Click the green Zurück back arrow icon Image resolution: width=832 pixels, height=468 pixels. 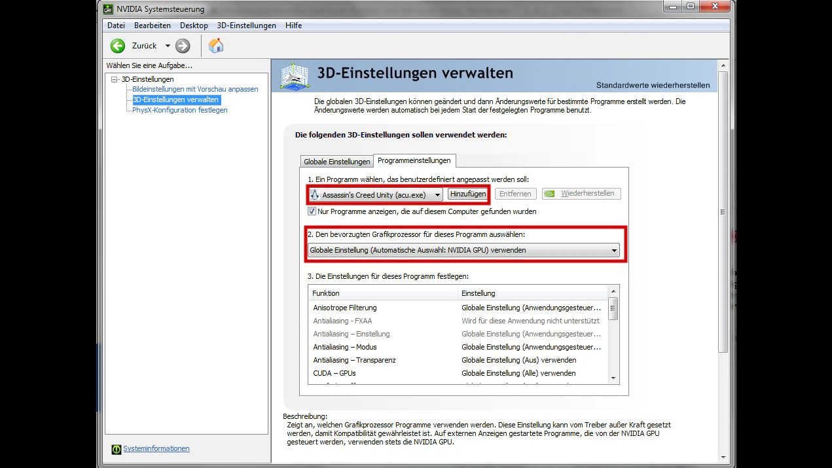tap(118, 46)
